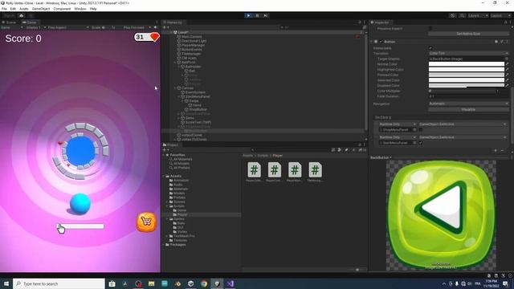Screen dimensions: 514x289
Task: Open Free Aspect dropdown in Game view
Action: [68, 27]
